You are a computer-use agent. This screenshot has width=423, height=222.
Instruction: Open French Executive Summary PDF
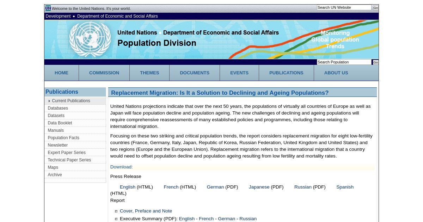206,219
